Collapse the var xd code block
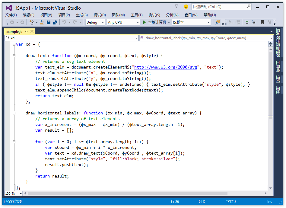This screenshot has height=208, width=286. coord(14,44)
